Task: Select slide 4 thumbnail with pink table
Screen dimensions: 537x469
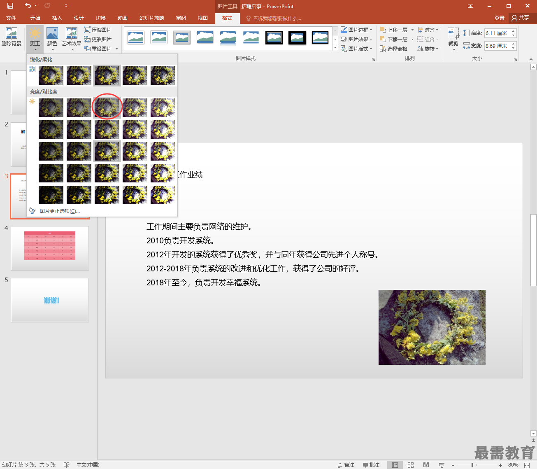Action: click(x=50, y=248)
